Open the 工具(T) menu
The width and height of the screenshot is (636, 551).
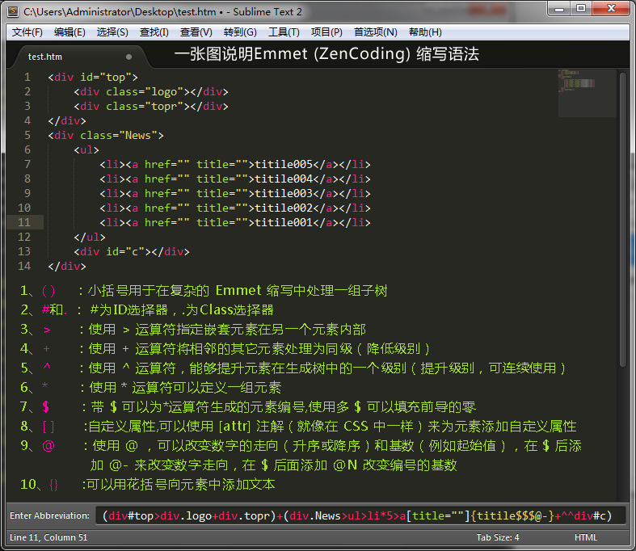pyautogui.click(x=284, y=32)
